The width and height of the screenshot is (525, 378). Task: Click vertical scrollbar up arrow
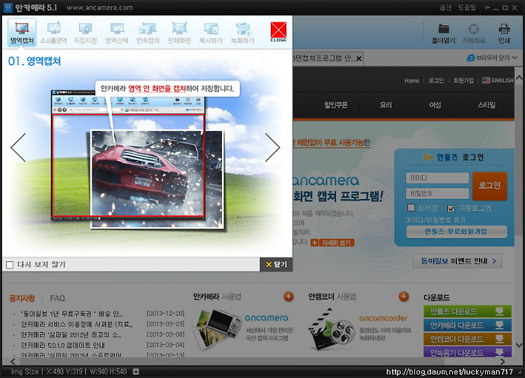(x=519, y=78)
